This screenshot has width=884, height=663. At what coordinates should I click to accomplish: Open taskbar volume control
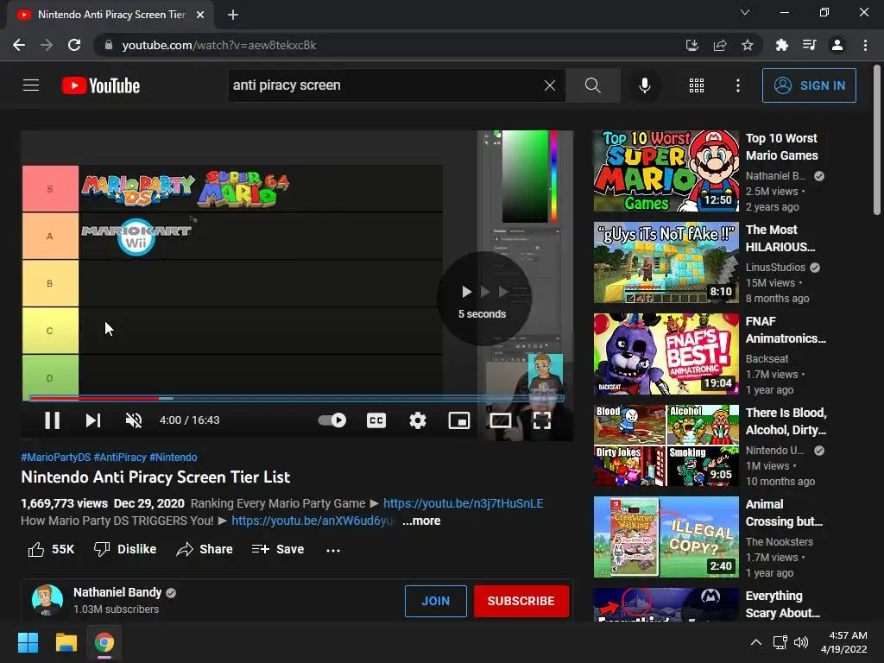pyautogui.click(x=800, y=642)
